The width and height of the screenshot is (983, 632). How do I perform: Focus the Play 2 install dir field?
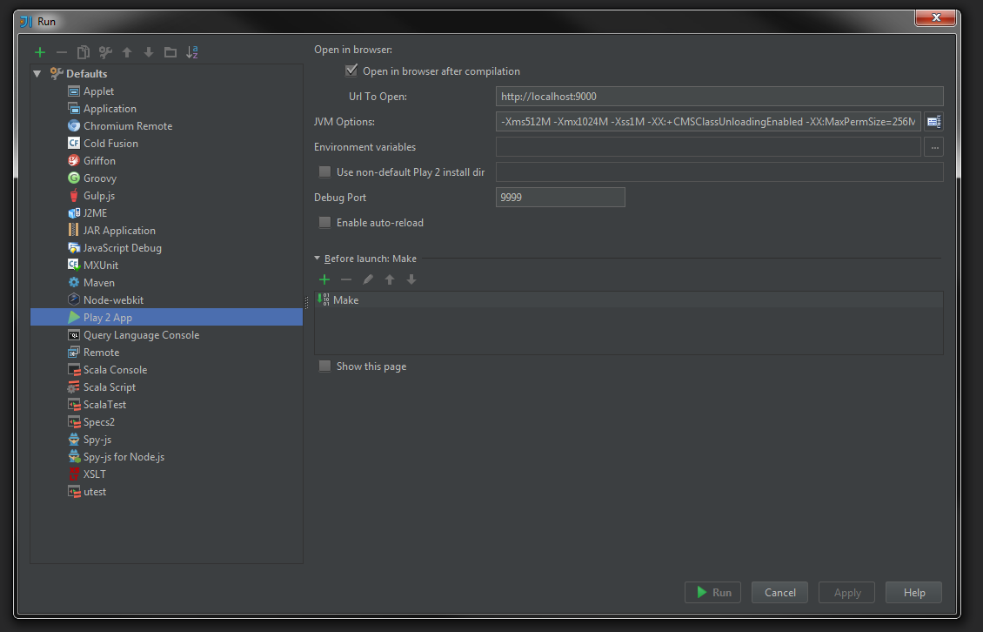click(719, 172)
